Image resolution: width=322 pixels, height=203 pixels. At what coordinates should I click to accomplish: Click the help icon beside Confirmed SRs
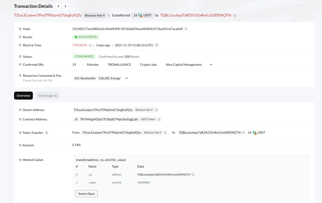point(20,65)
